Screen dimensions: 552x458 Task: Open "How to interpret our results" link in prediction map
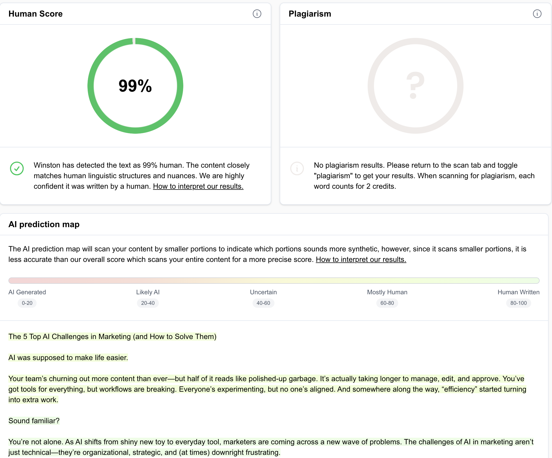coord(361,260)
